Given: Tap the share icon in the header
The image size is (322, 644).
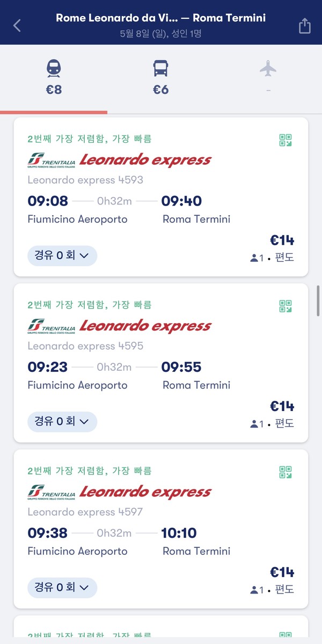Looking at the screenshot, I should point(304,25).
